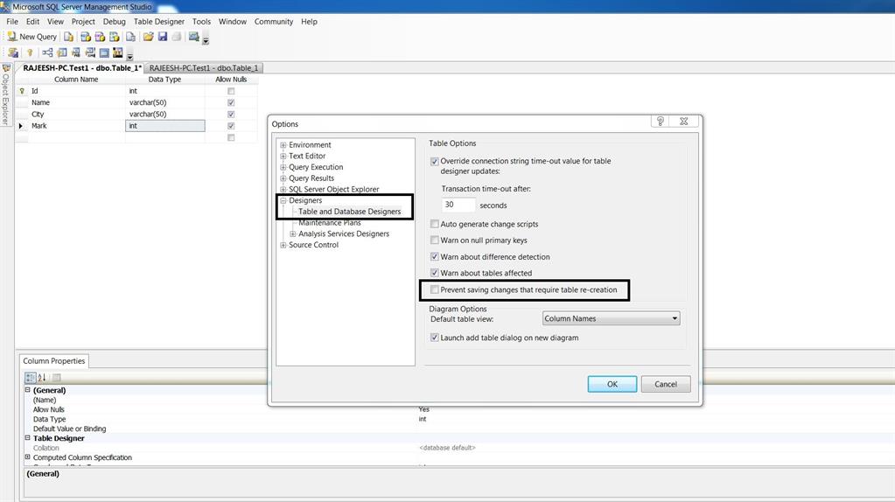Toggle Override connection string time-out checkbox

point(434,162)
